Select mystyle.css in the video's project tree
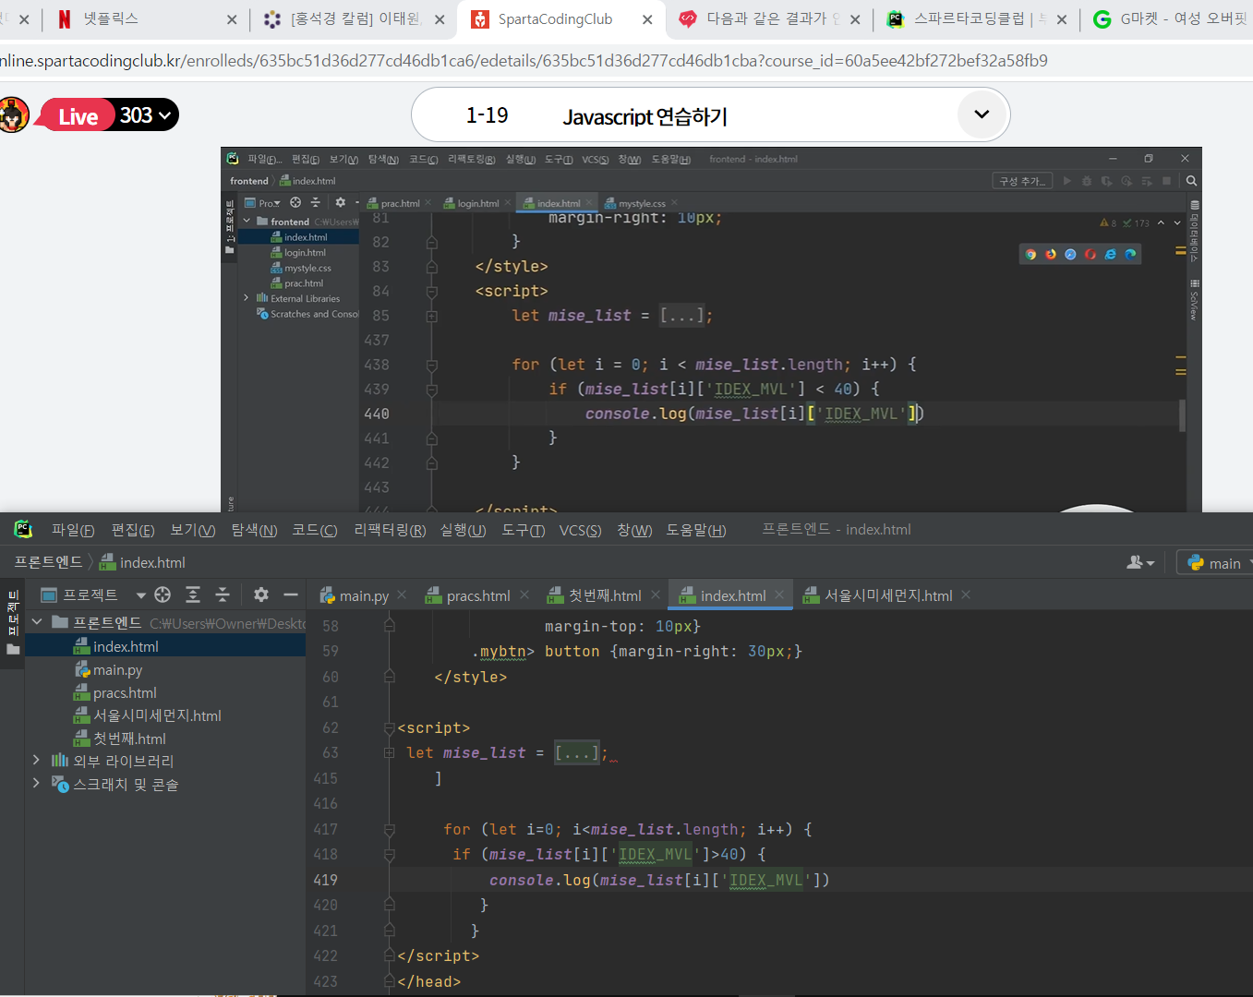This screenshot has width=1253, height=997. tap(307, 268)
